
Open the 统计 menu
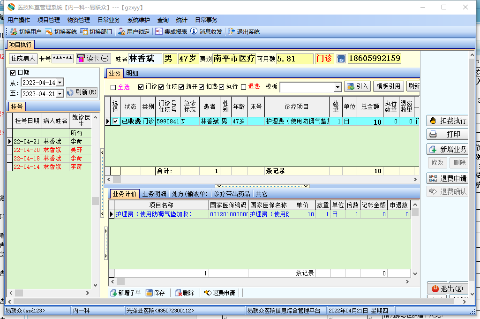(181, 20)
